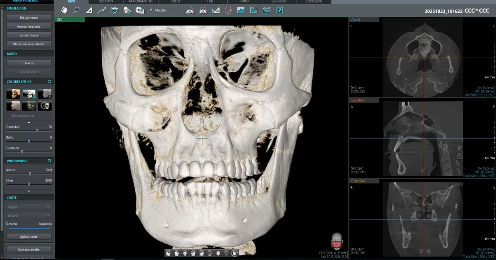
Task: Open the Medida dropdown arrow
Action: [151, 10]
